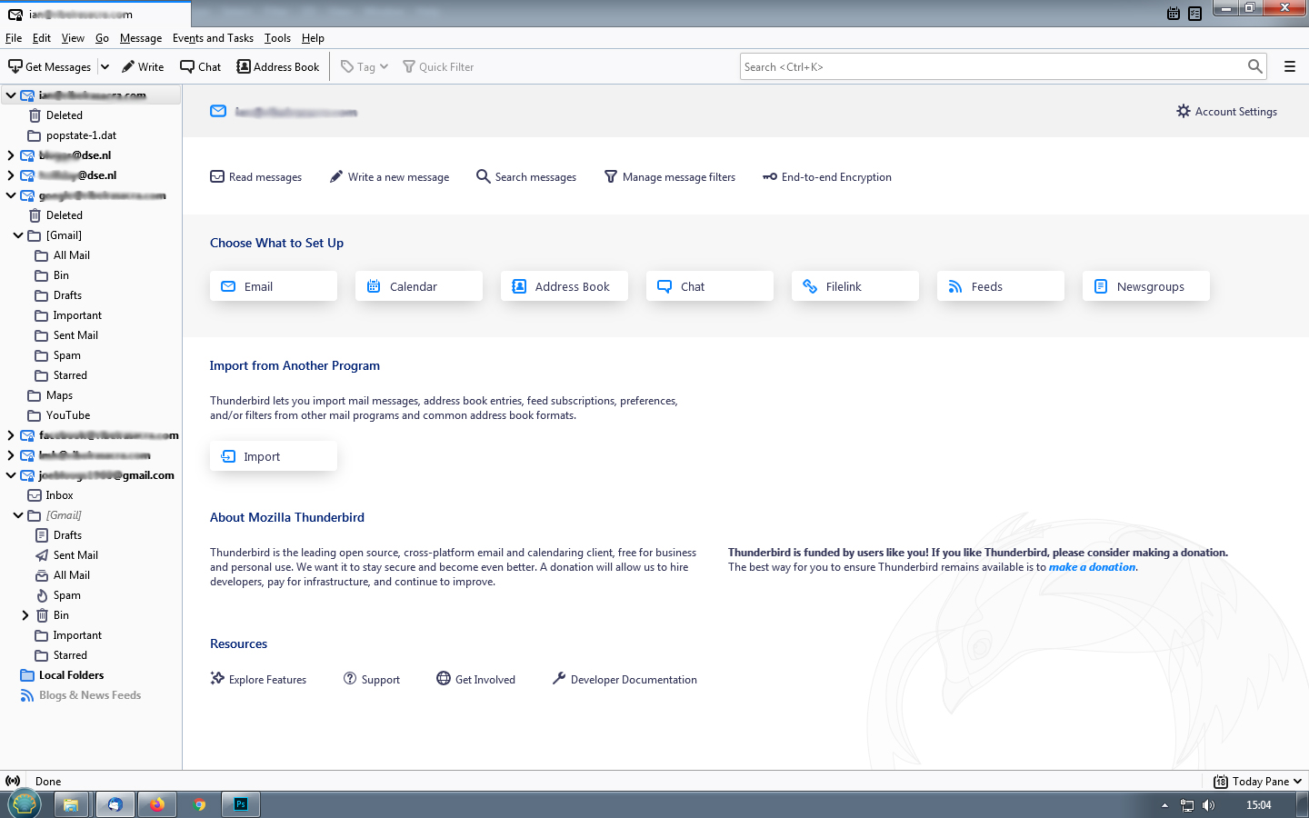
Task: Open the Tools menu
Action: pos(277,38)
